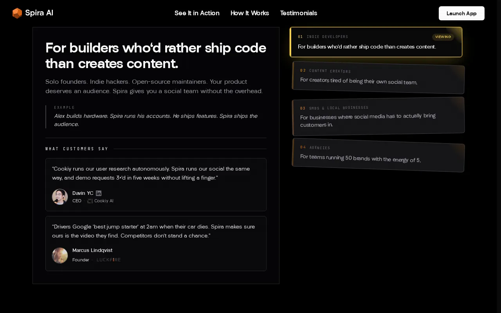
Task: Jump to Testimonials in the navbar
Action: pos(299,13)
